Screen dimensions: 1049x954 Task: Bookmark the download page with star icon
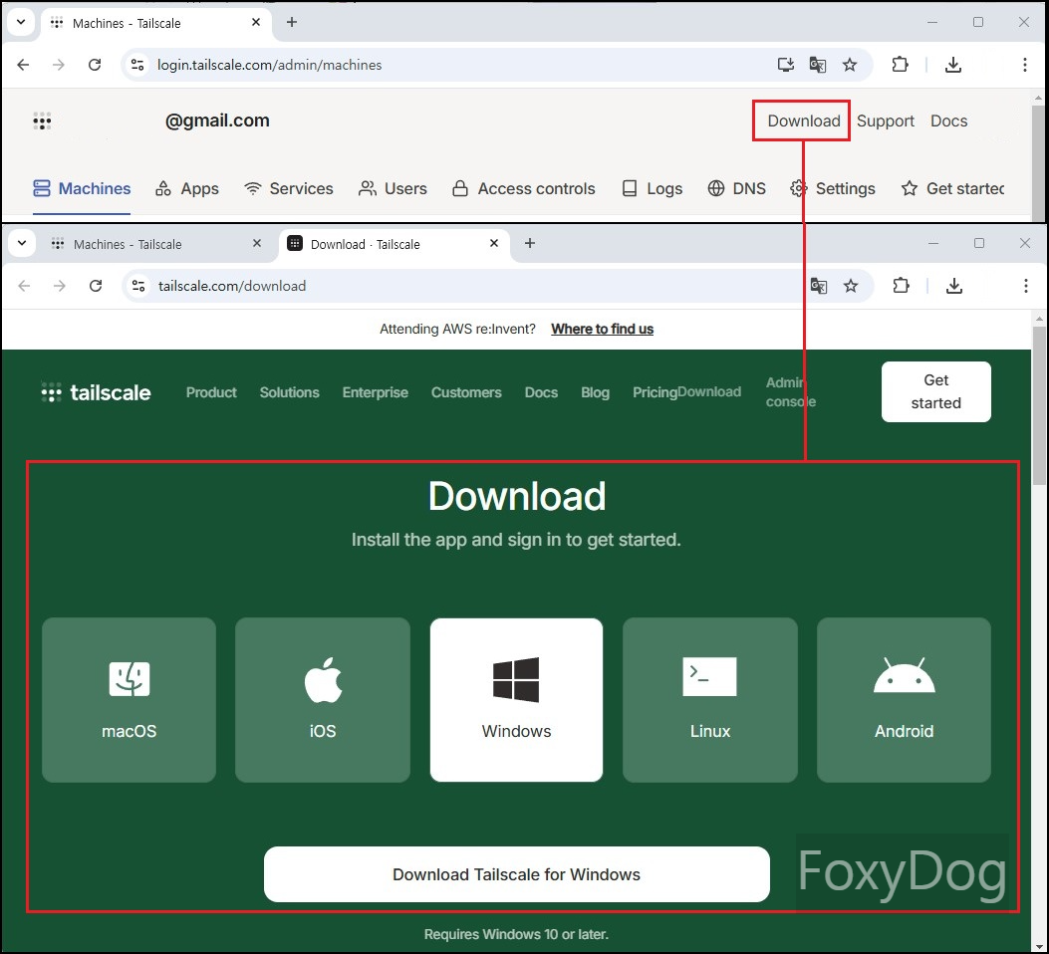(x=851, y=286)
